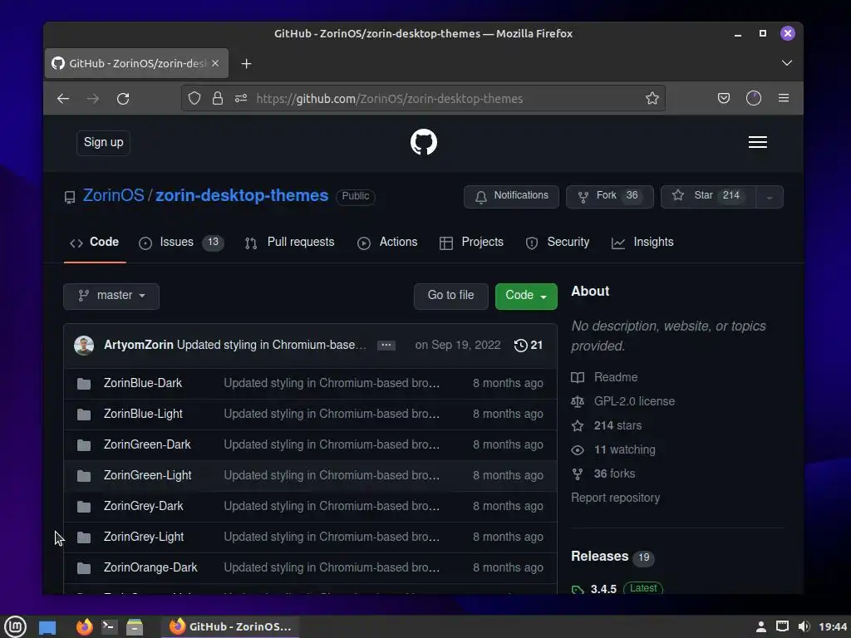This screenshot has width=851, height=638.
Task: Open ZorinBlue-Dark's latest commit message
Action: click(332, 383)
